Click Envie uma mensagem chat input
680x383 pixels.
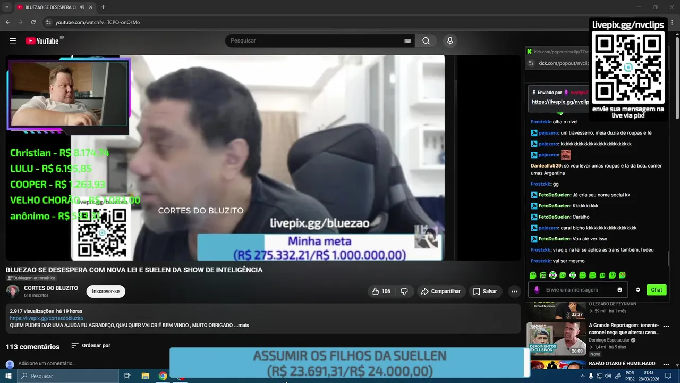point(577,290)
